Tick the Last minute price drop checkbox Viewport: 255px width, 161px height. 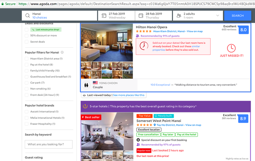coord(27,29)
